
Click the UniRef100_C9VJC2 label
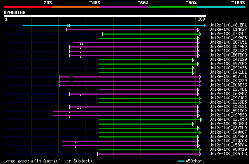(228, 98)
